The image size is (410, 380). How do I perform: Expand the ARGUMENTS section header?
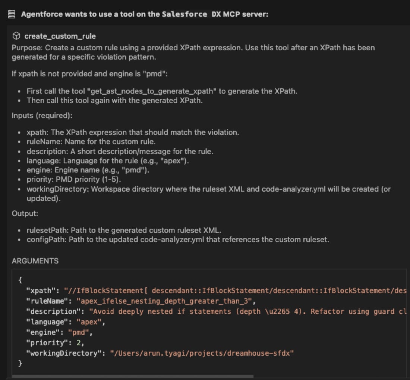(35, 261)
